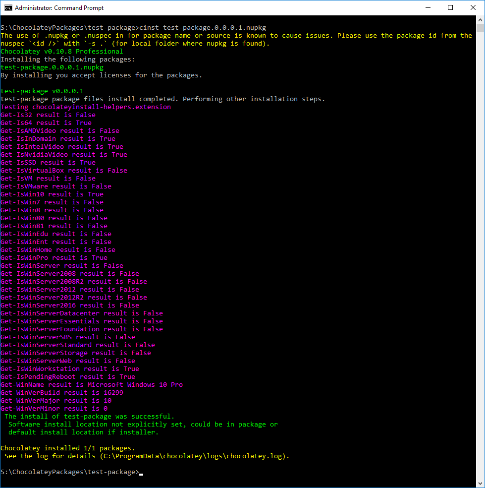Click 'Get-IsWinEnt result is False' line
The image size is (485, 488).
tap(56, 242)
